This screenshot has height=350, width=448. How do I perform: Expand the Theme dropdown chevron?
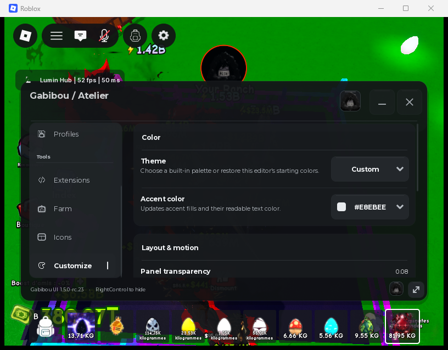400,169
